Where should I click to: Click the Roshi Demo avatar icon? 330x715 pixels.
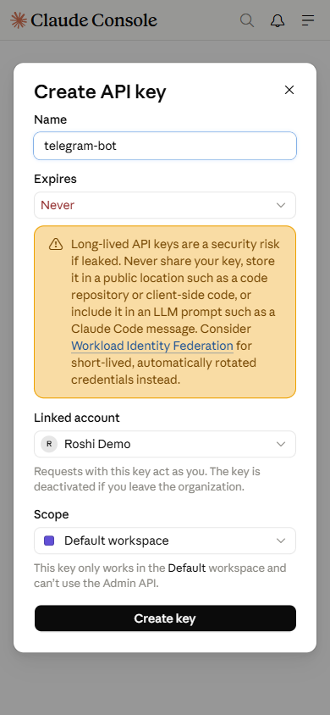point(49,444)
